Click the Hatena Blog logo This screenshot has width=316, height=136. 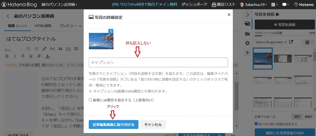(19, 4)
